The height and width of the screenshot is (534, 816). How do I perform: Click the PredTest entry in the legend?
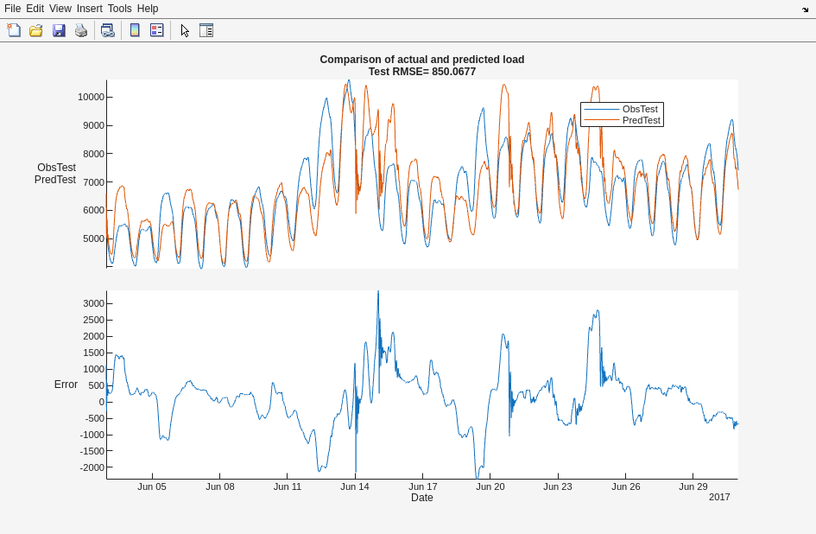[641, 120]
